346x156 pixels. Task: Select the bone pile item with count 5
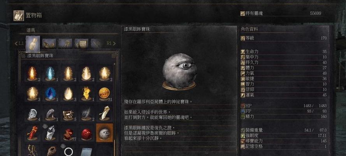coord(68,113)
